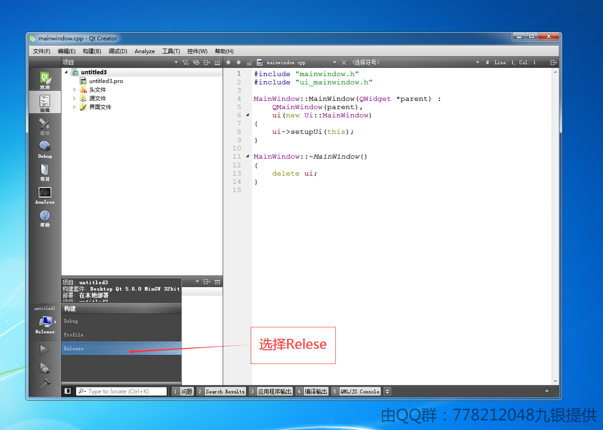Viewport: 603px width, 430px height.
Task: Click Line: 1, Col: 1 position indicator
Action: pyautogui.click(x=515, y=62)
